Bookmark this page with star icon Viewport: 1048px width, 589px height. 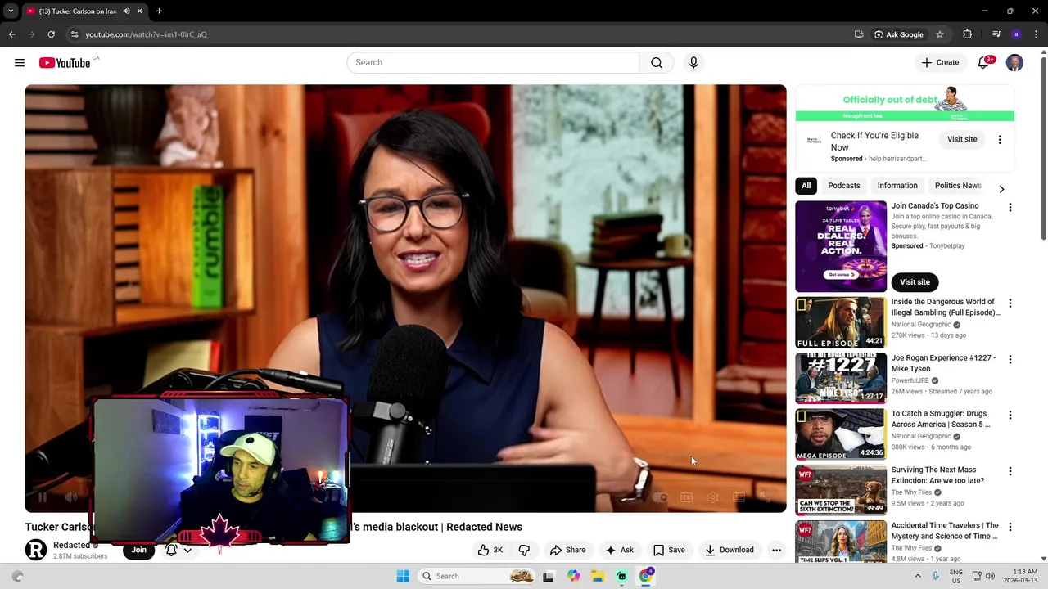point(940,34)
